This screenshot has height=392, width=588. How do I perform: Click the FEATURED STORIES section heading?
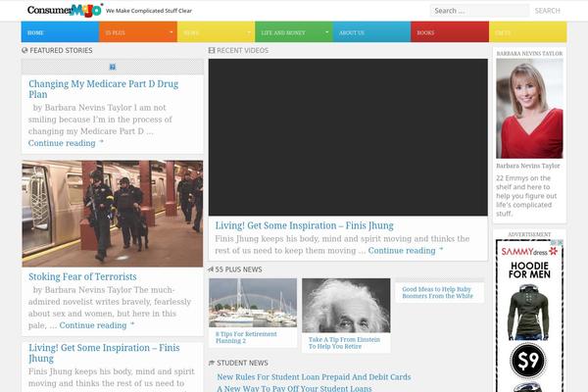[61, 50]
